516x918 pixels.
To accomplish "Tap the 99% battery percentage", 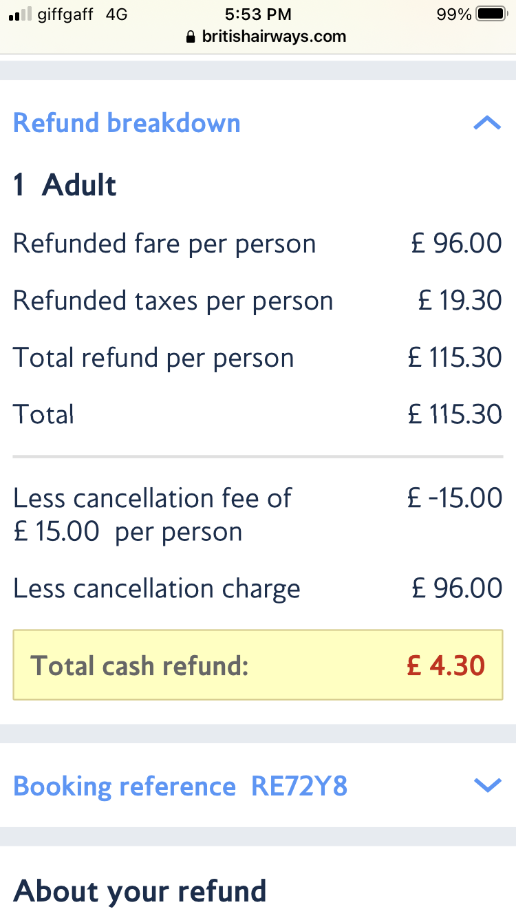I will [454, 14].
